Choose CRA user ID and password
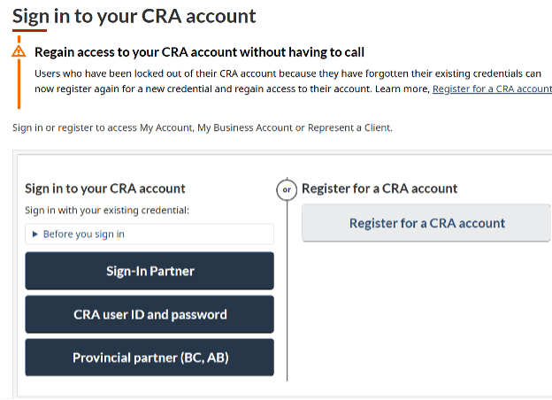552x400 pixels. click(149, 314)
